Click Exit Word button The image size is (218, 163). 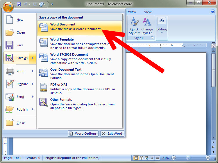[x=112, y=133]
